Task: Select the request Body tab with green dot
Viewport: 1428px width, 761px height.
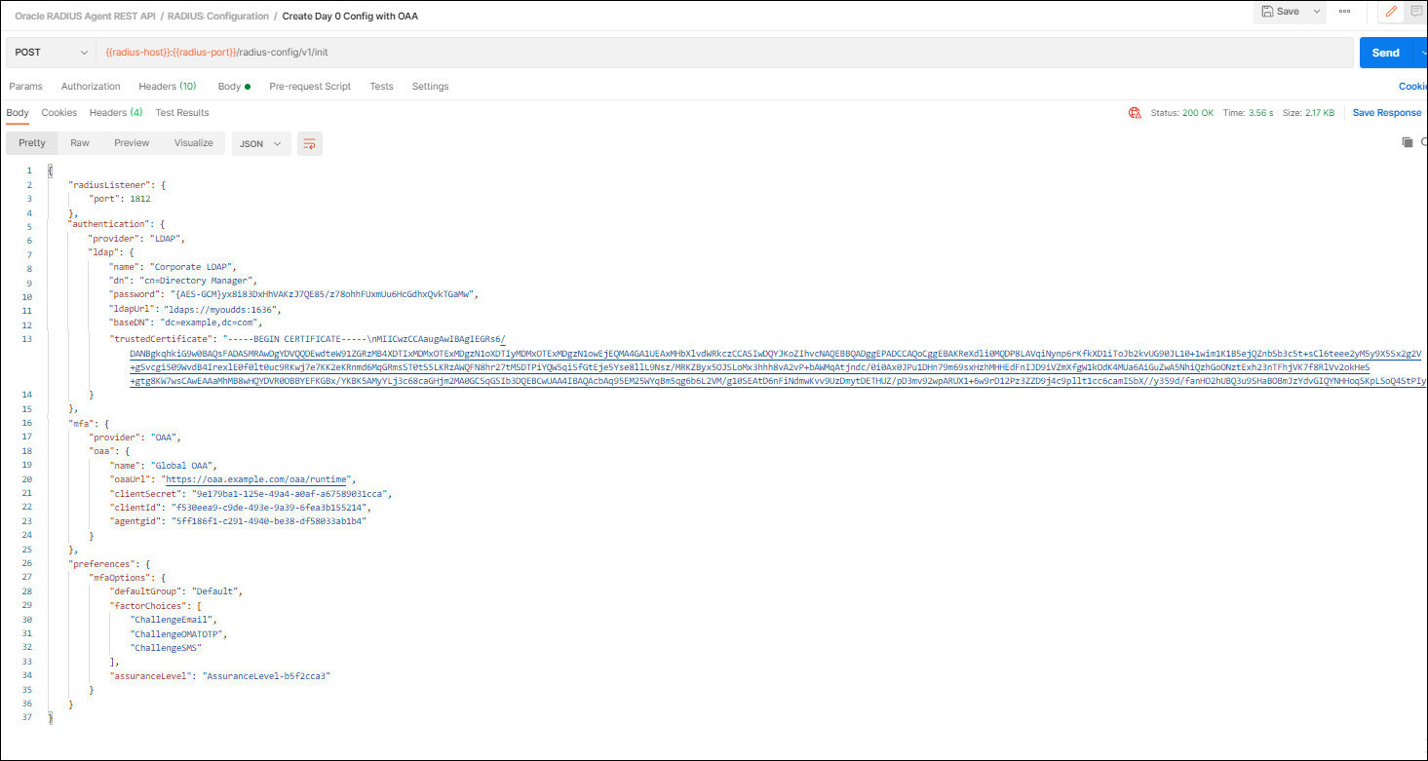Action: pos(234,86)
